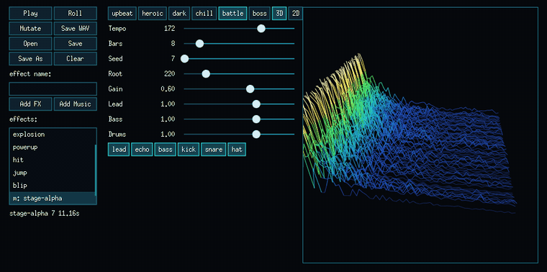
Task: Click the Root slider handle
Action: coord(206,74)
